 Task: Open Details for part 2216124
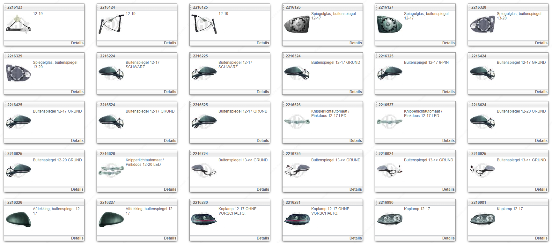(x=170, y=43)
